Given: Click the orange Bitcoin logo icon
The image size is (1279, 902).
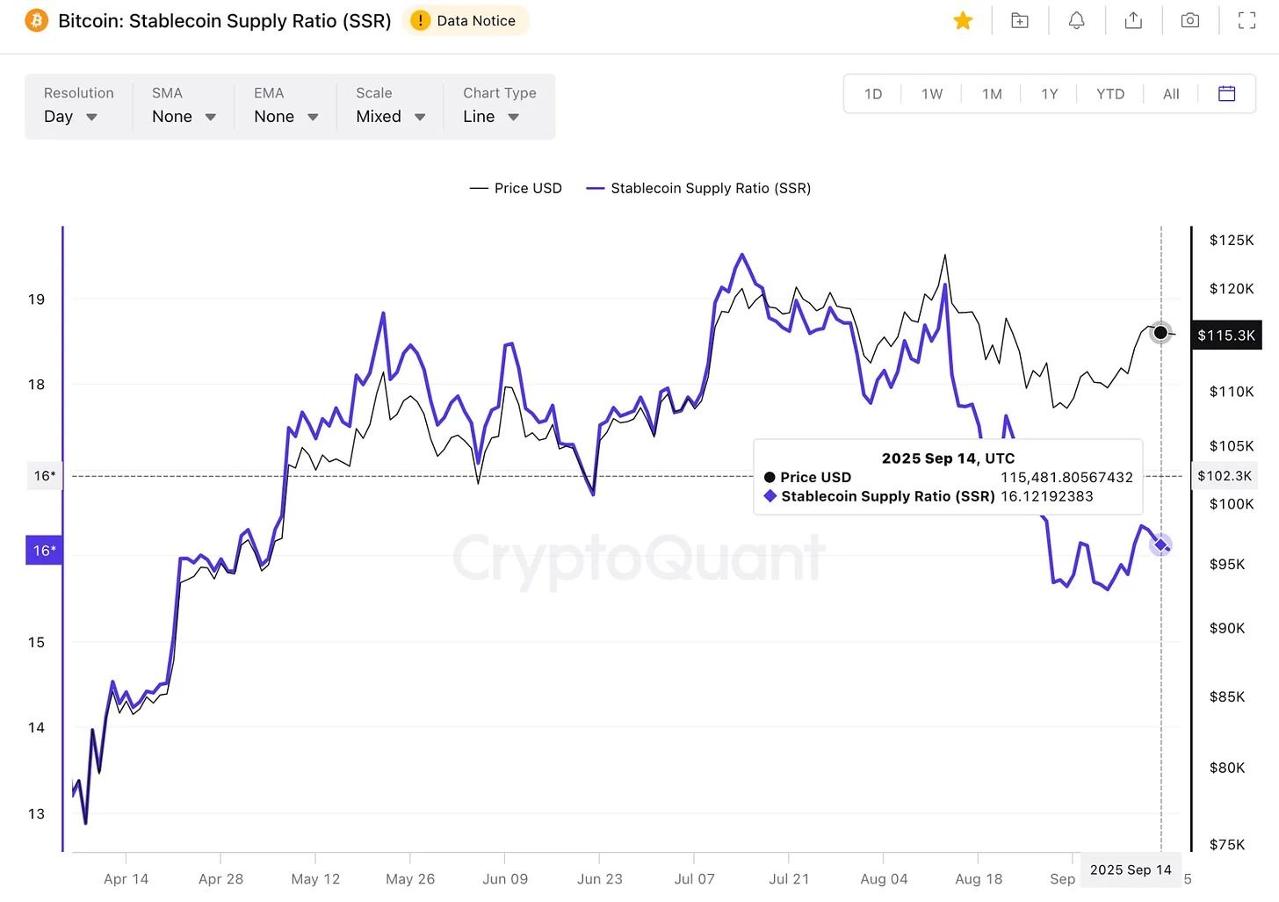Looking at the screenshot, I should pyautogui.click(x=37, y=20).
